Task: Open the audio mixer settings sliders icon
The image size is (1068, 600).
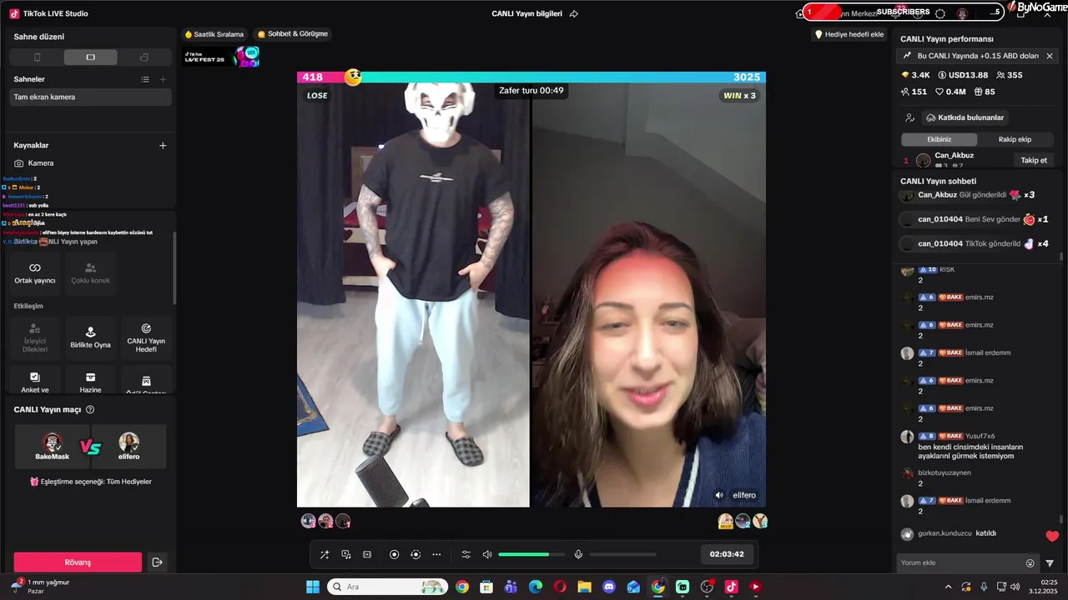Action: tap(466, 555)
